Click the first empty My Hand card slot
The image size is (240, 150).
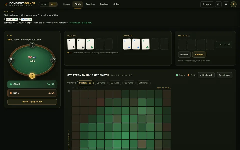click(182, 44)
